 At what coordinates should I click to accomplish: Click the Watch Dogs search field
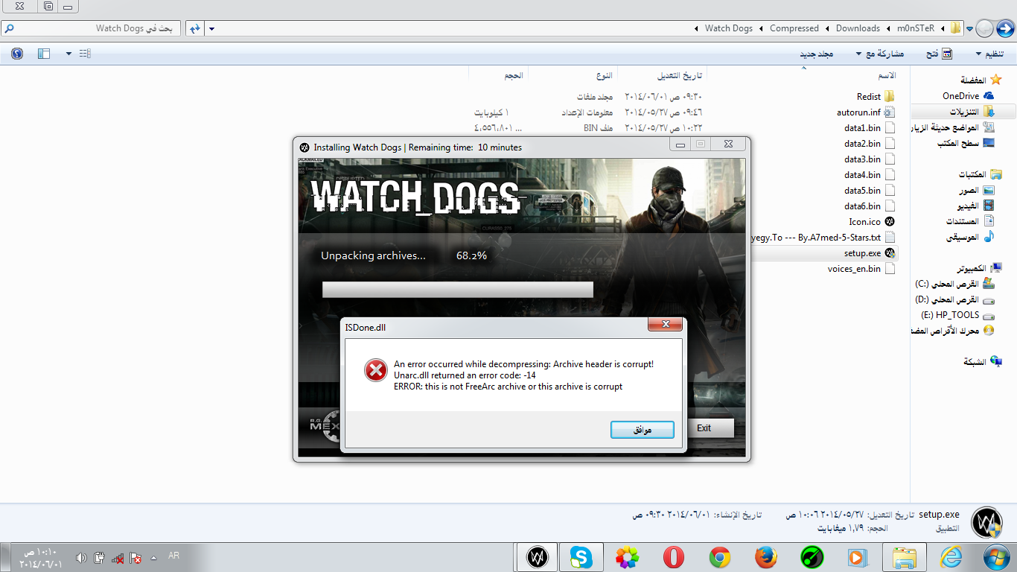pyautogui.click(x=90, y=28)
